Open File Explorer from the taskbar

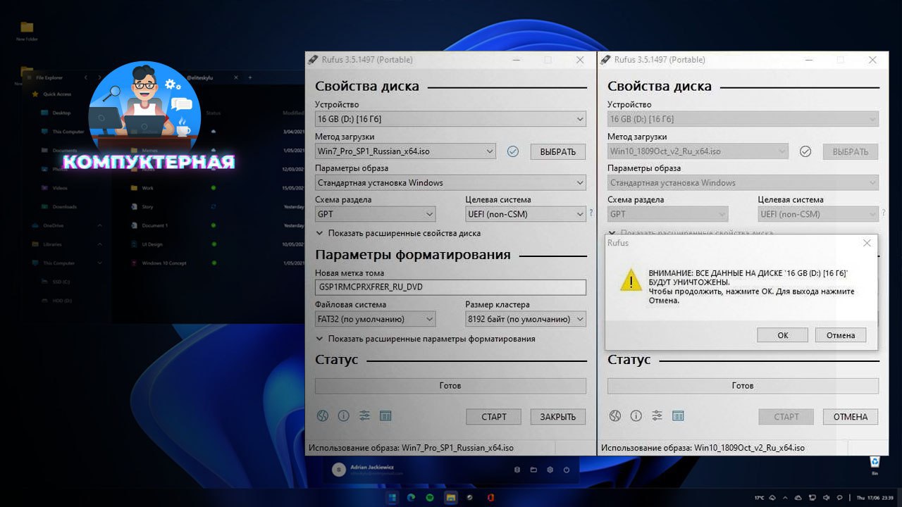(450, 498)
